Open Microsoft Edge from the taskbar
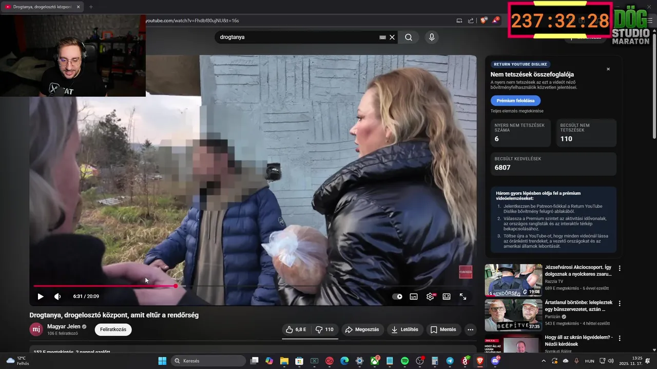This screenshot has width=657, height=369. 344,361
